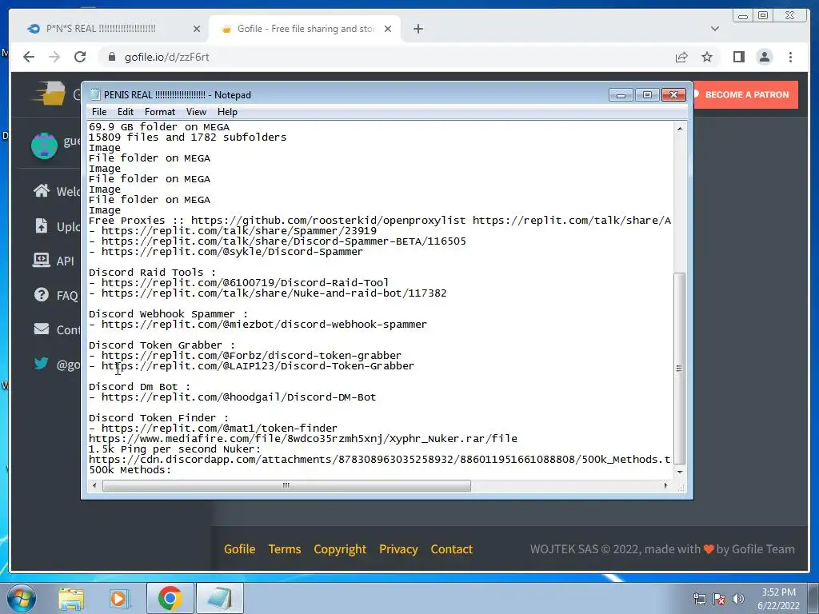
Task: Place cursor on 'Discord Webhook Spammer :' line
Action: click(x=168, y=313)
